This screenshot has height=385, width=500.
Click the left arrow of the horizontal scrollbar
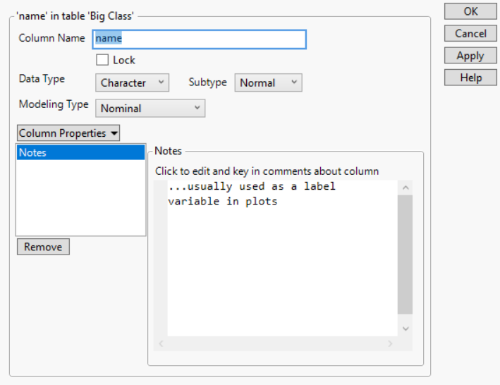(161, 344)
